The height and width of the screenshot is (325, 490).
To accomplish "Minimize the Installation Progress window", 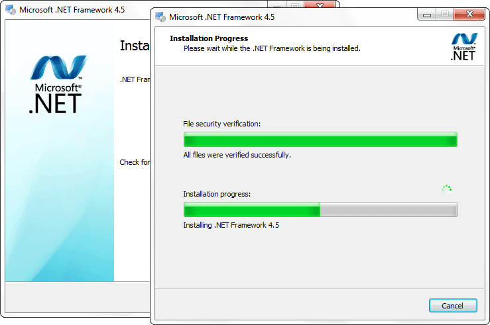I will tap(426, 15).
